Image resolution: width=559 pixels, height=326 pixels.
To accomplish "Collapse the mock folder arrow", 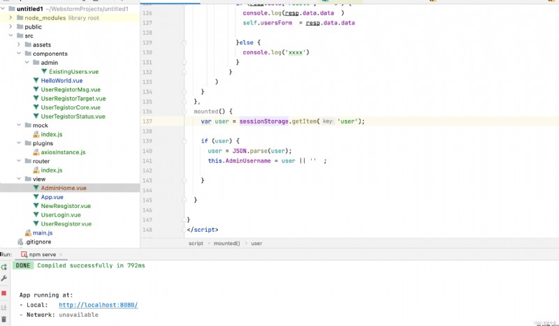I will 19,125.
